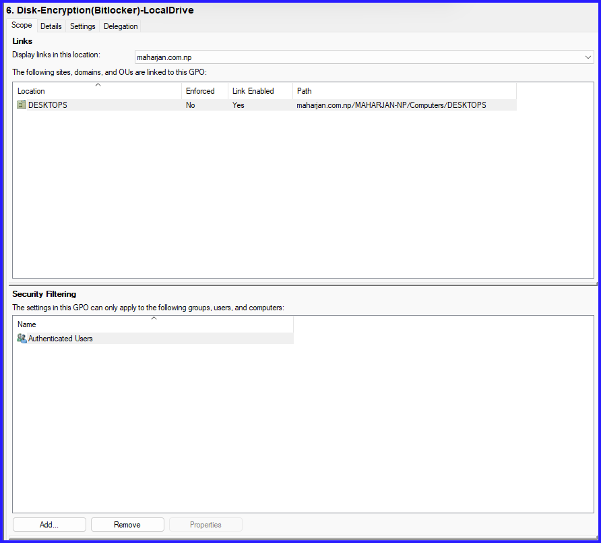Viewport: 601px width, 543px height.
Task: Sort links by Enforced column header
Action: pyautogui.click(x=205, y=91)
